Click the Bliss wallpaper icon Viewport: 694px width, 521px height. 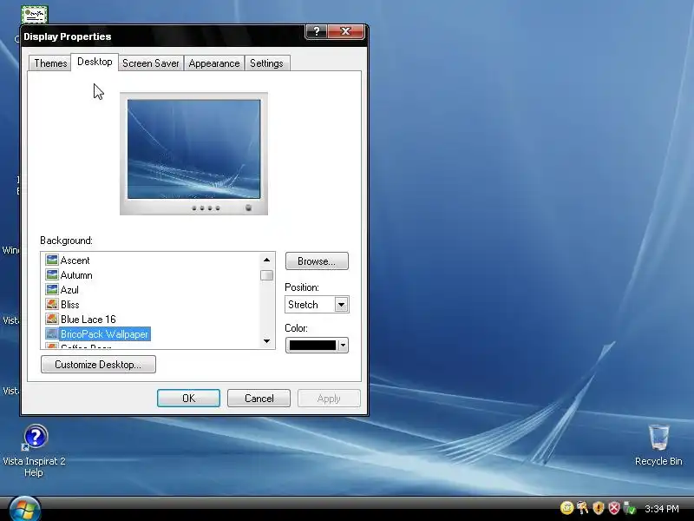[x=52, y=305]
